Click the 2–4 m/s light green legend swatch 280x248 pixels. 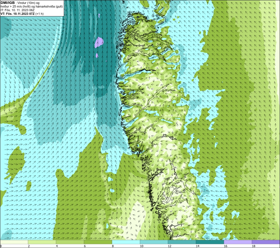click(x=42, y=242)
